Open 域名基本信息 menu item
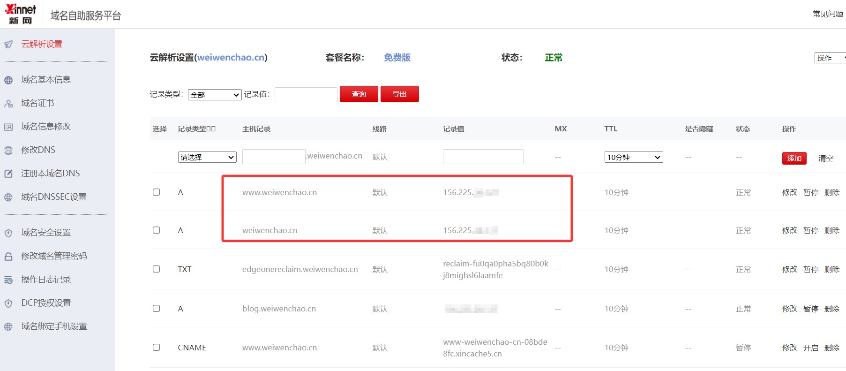 point(46,80)
